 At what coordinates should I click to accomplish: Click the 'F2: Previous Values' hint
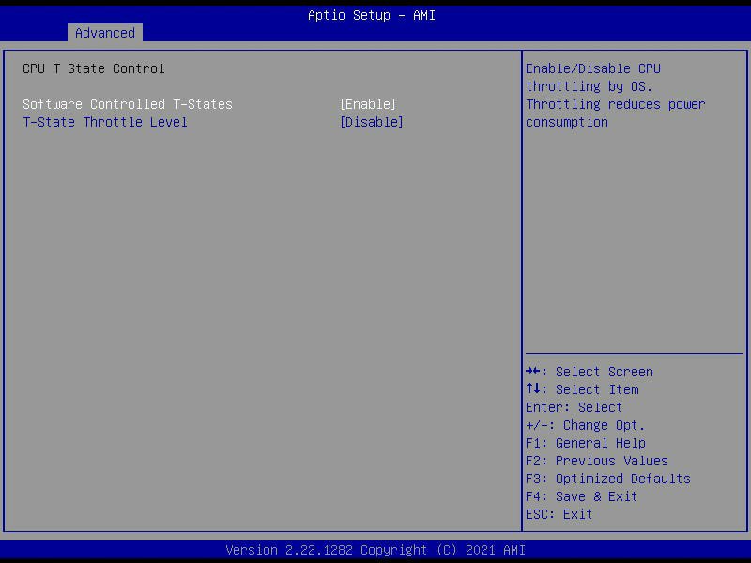tap(597, 461)
